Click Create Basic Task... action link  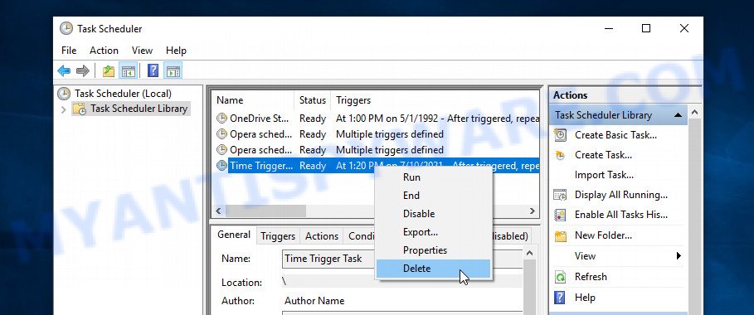pos(615,135)
